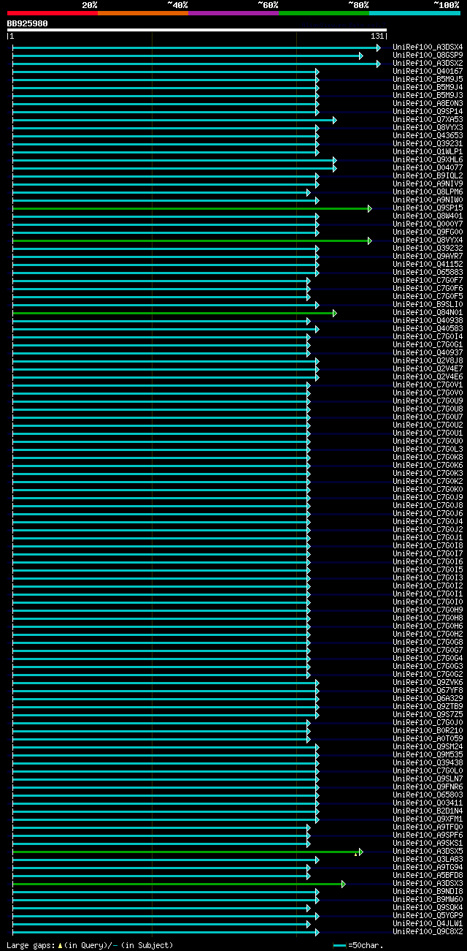
Task: Select the UniRef100_B9IQL2 label
Action: pos(428,176)
